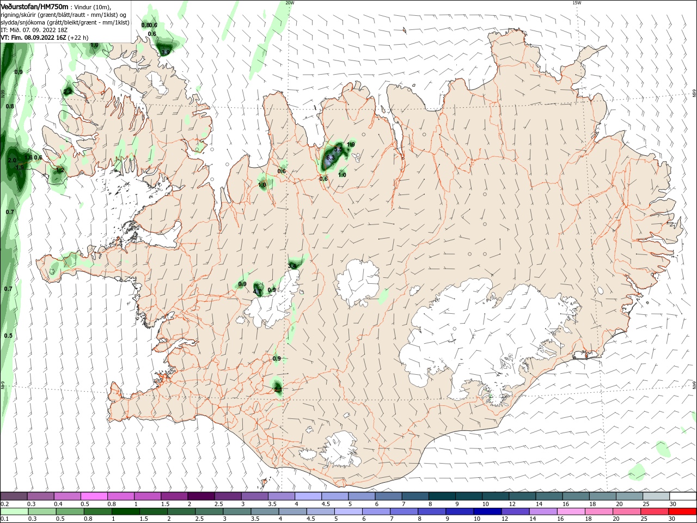Pick the gray-green 3 rain swatch
The height and width of the screenshot is (523, 697).
(x=237, y=512)
